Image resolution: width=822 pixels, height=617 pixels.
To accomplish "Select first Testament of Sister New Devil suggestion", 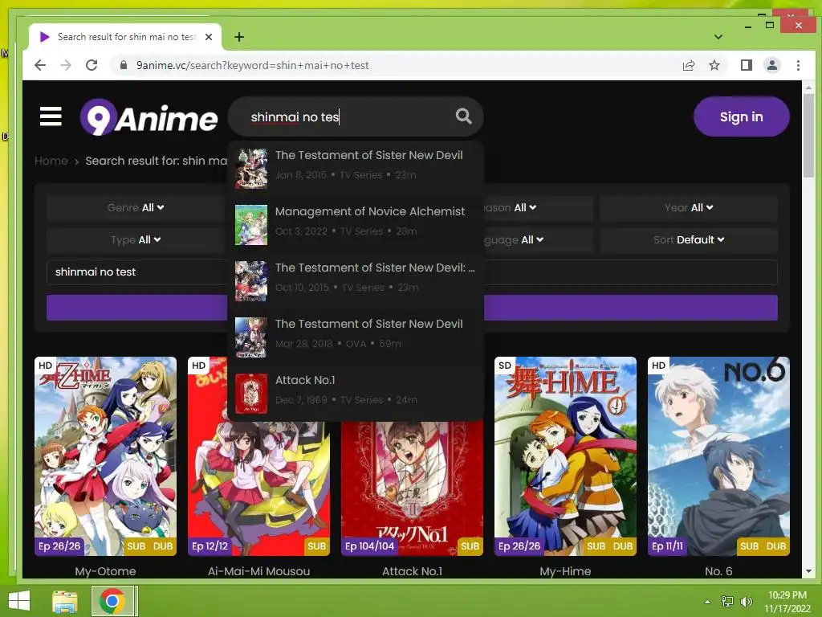I will pos(356,168).
